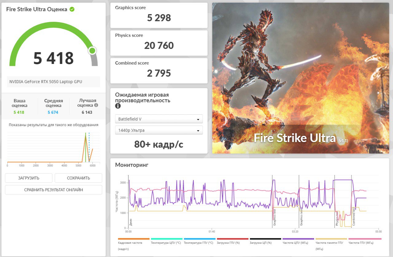
Task: Select the Combined test marker on the chart
Action: pyautogui.click(x=354, y=216)
